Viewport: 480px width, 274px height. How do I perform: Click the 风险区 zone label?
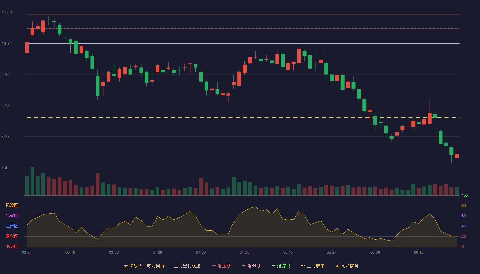tap(12, 206)
